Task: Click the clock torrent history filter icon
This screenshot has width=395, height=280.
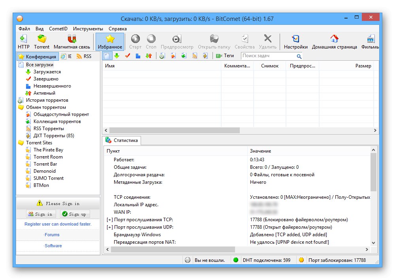Action: (162, 56)
